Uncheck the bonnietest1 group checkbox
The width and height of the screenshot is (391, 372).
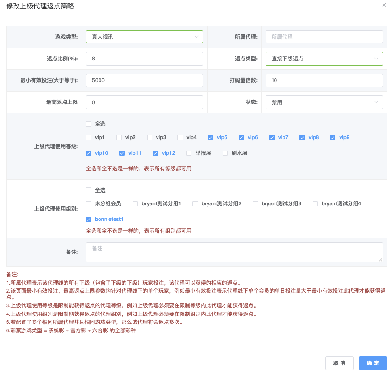pyautogui.click(x=89, y=220)
